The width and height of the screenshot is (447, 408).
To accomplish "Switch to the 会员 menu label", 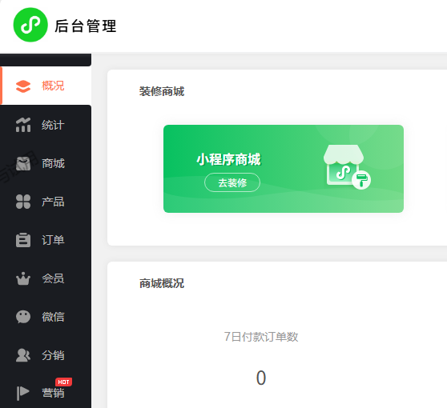I will coord(53,278).
